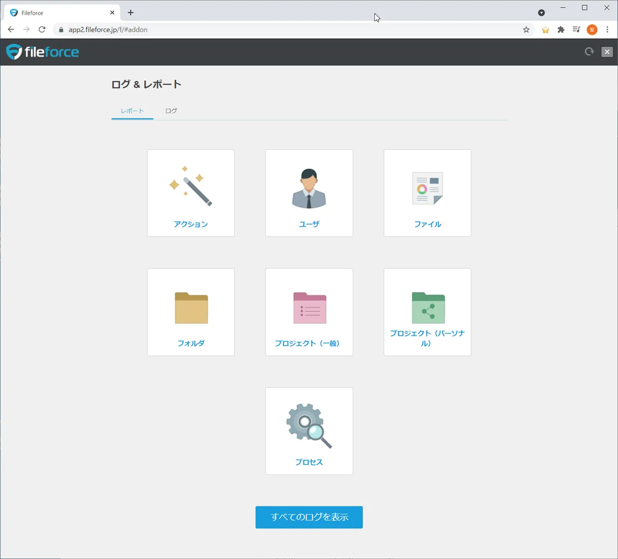Bookmark this page with the star icon
The height and width of the screenshot is (559, 618).
point(526,30)
